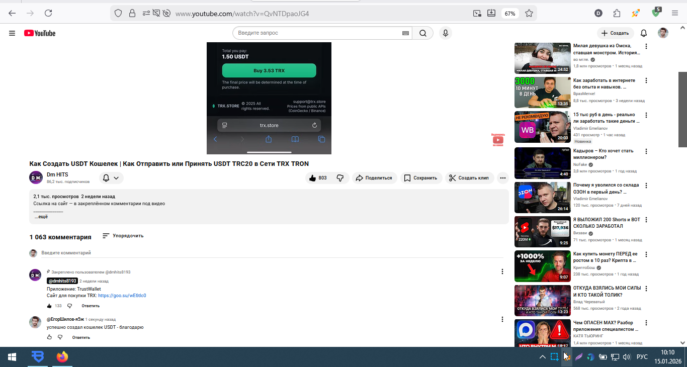Click the Создать button
This screenshot has width=687, height=367.
616,33
